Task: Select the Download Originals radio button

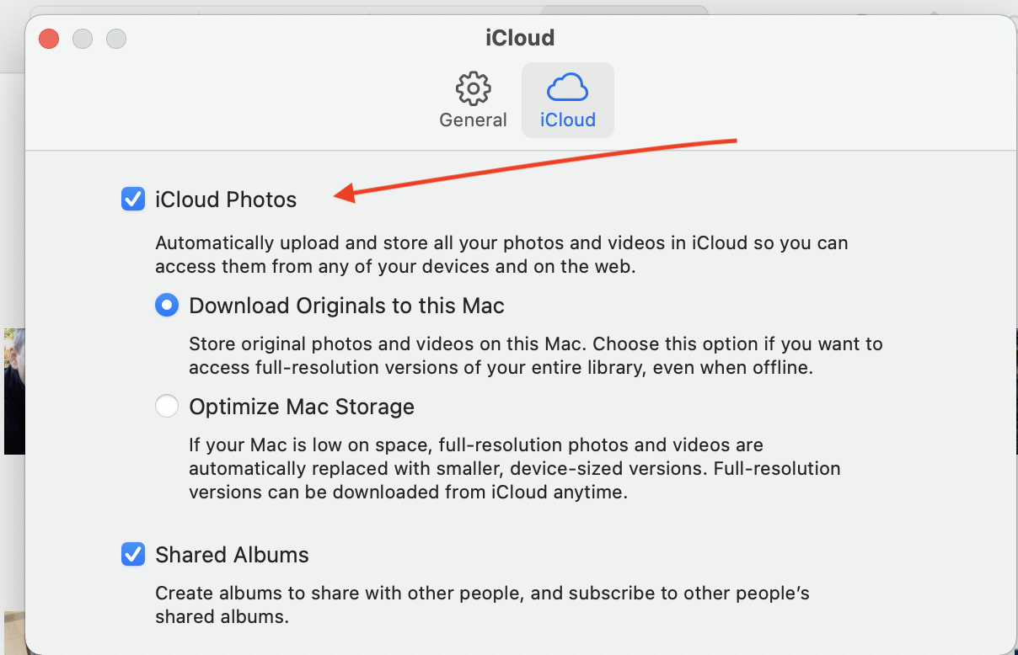Action: click(167, 305)
